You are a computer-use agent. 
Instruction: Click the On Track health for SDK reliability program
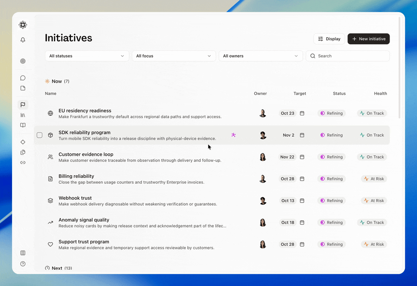click(372, 135)
